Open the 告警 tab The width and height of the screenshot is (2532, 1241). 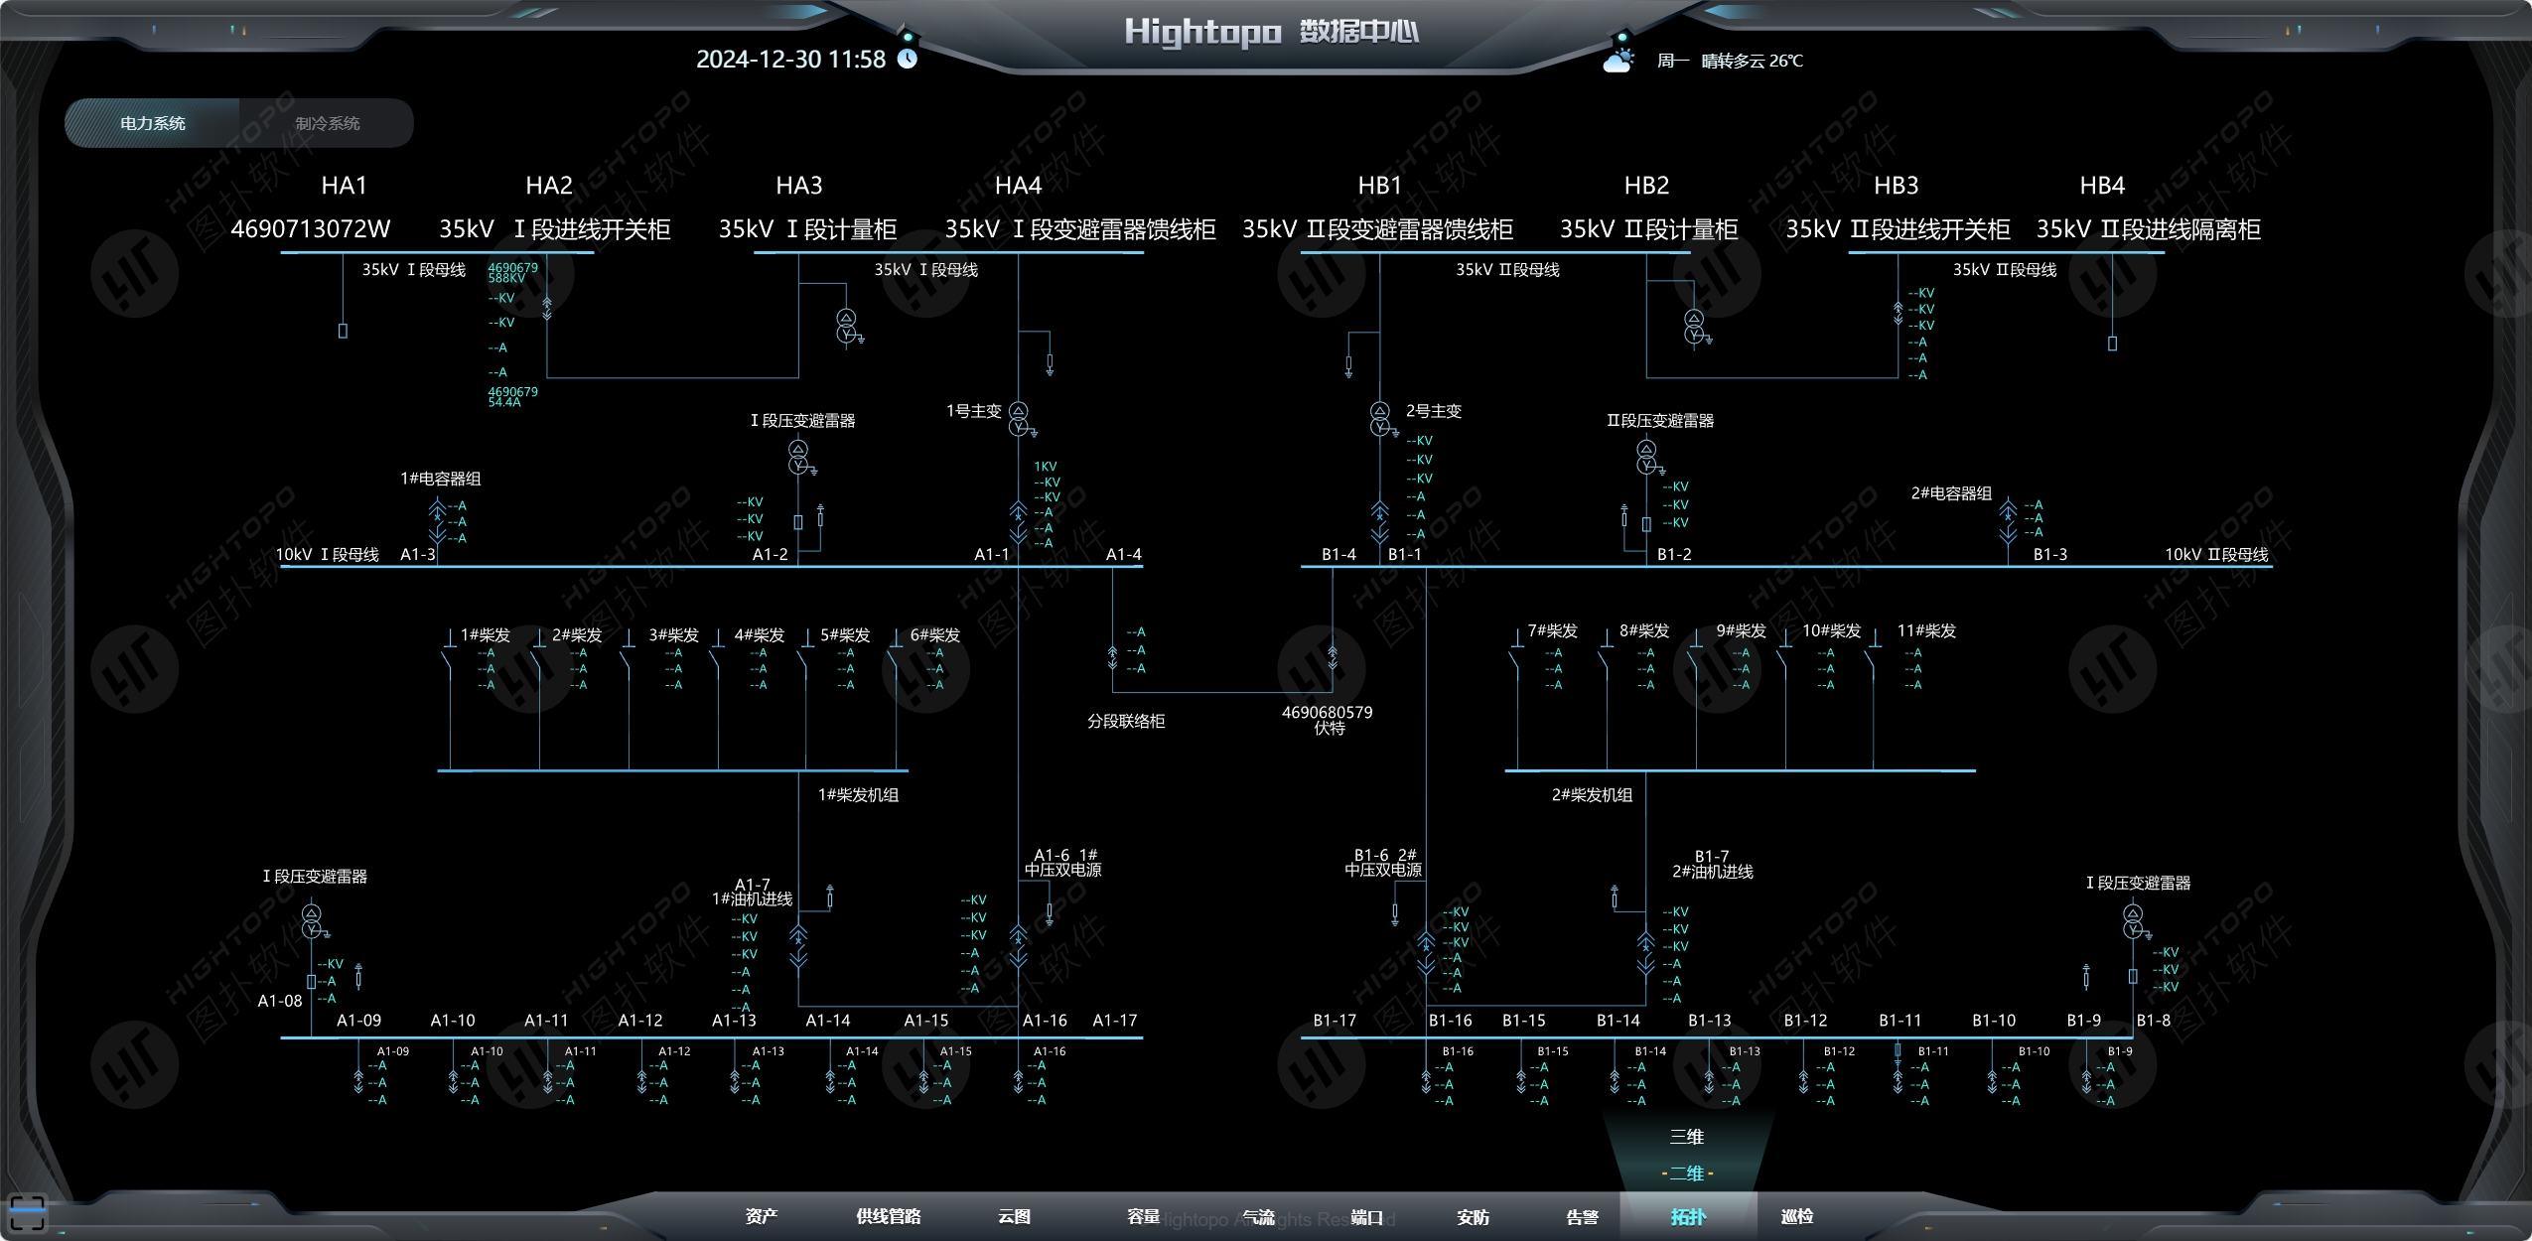pyautogui.click(x=1582, y=1216)
